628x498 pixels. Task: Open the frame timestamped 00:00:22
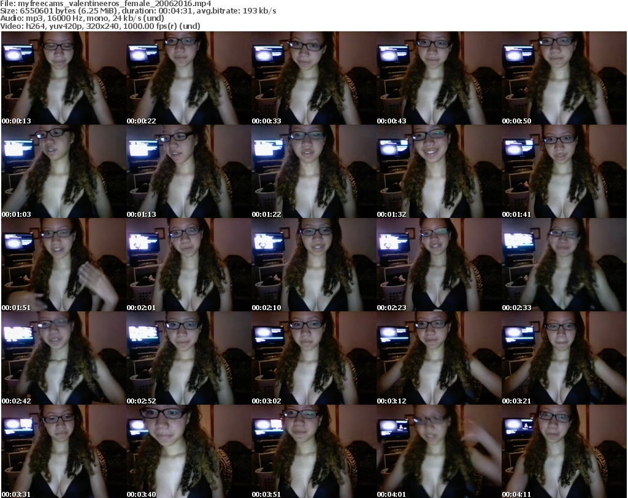click(189, 78)
